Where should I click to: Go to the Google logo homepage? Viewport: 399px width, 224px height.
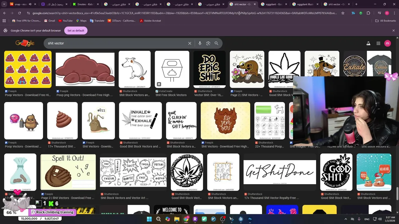click(25, 43)
